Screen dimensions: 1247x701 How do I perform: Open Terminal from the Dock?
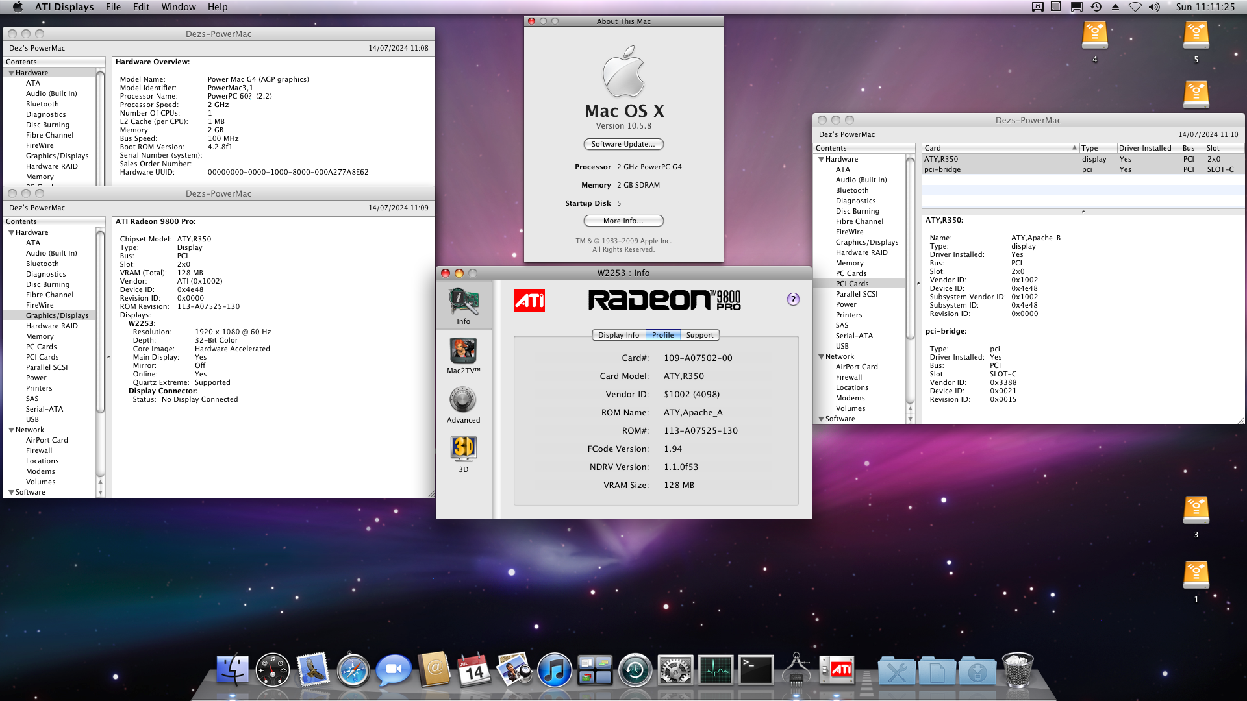756,670
